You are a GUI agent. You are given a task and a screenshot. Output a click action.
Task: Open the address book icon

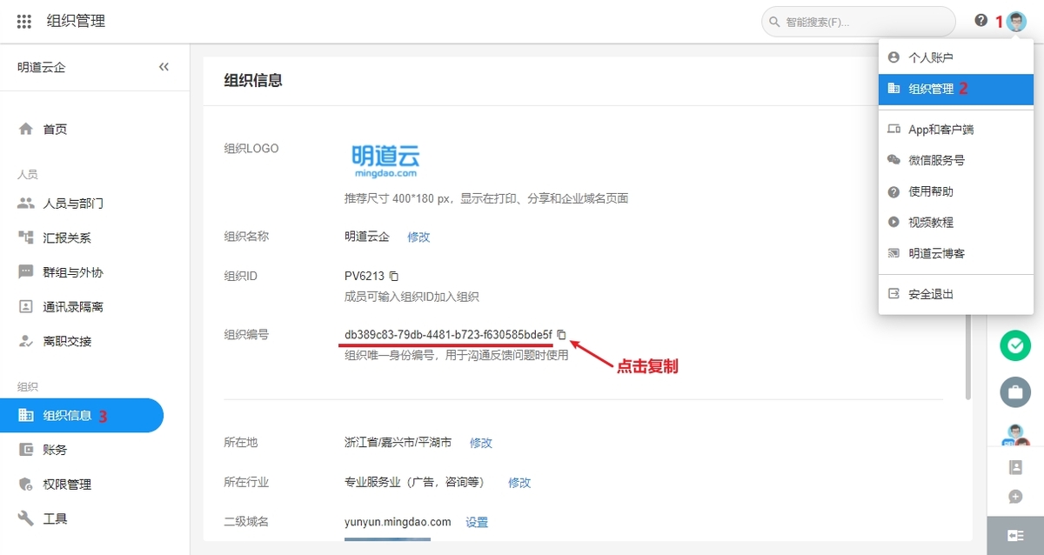coord(1015,467)
